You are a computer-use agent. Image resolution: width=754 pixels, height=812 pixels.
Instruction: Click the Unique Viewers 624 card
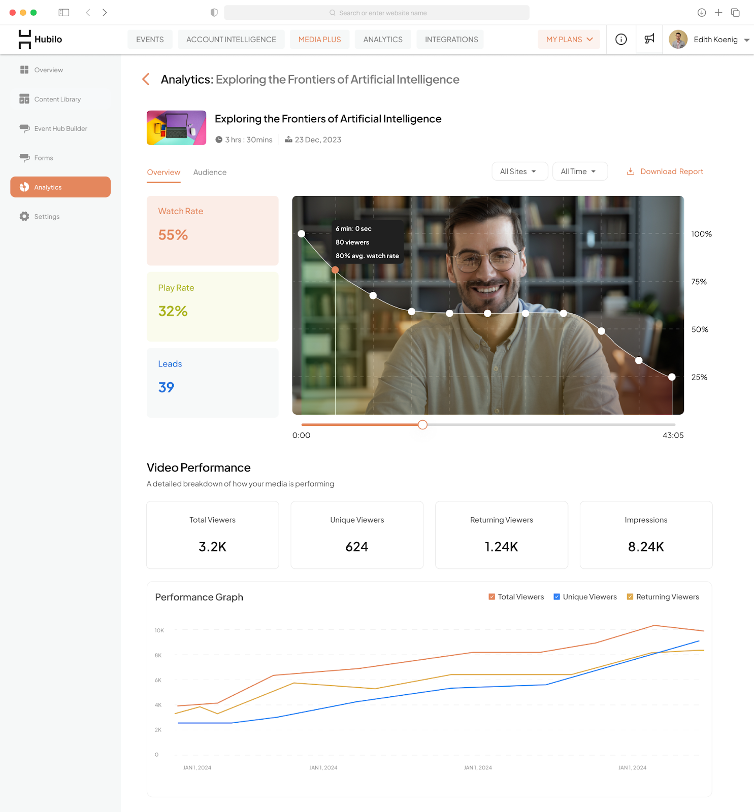pos(357,535)
